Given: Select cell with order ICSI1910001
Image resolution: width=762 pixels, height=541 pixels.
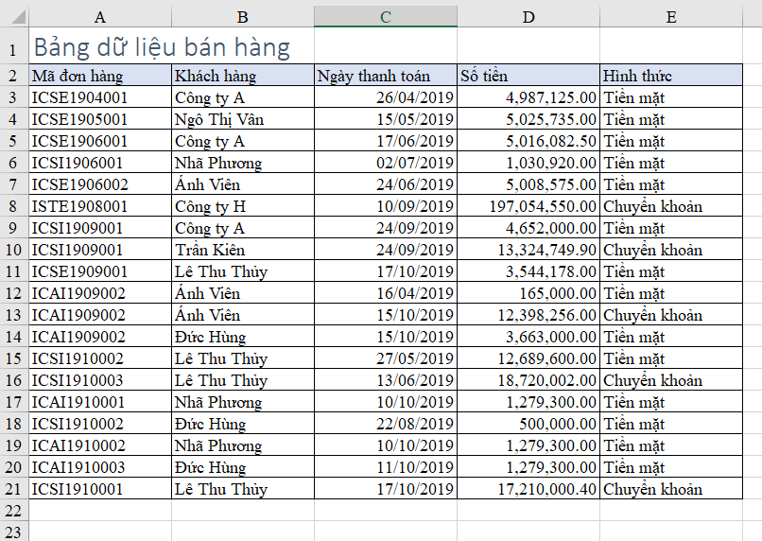Looking at the screenshot, I should [100, 488].
